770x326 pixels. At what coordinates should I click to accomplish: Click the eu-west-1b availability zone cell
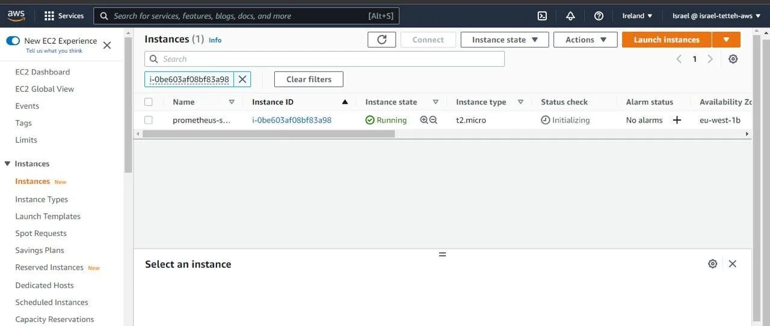pyautogui.click(x=720, y=120)
